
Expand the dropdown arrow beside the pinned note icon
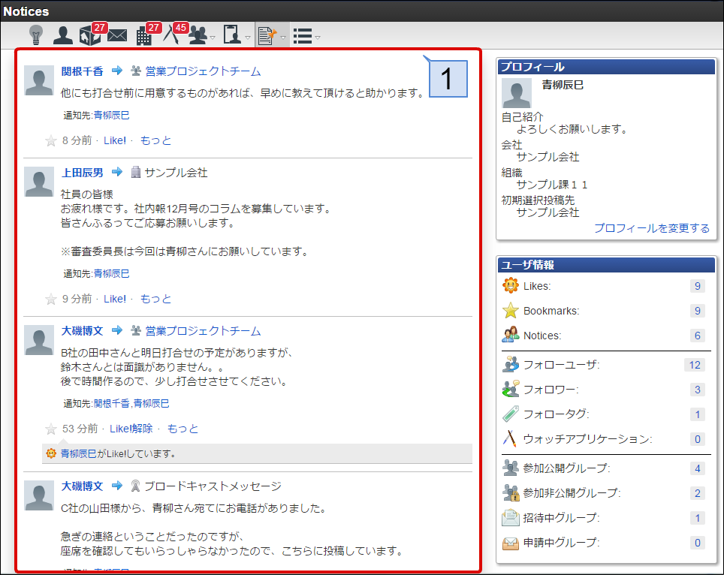283,38
